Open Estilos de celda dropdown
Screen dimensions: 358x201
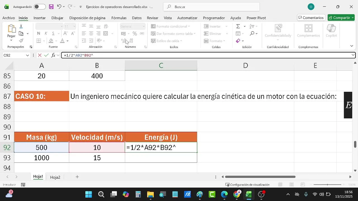(167, 41)
